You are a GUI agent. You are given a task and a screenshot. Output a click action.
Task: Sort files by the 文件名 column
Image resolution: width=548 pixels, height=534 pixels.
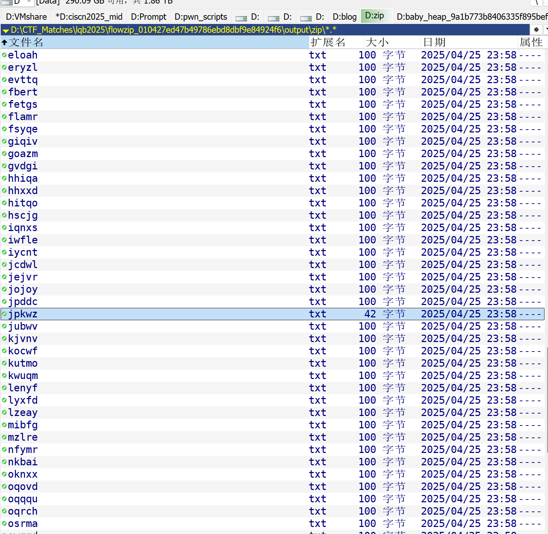coord(155,42)
